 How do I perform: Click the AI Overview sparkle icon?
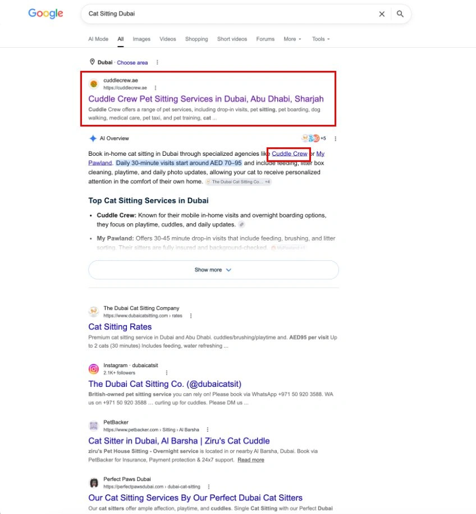[93, 138]
